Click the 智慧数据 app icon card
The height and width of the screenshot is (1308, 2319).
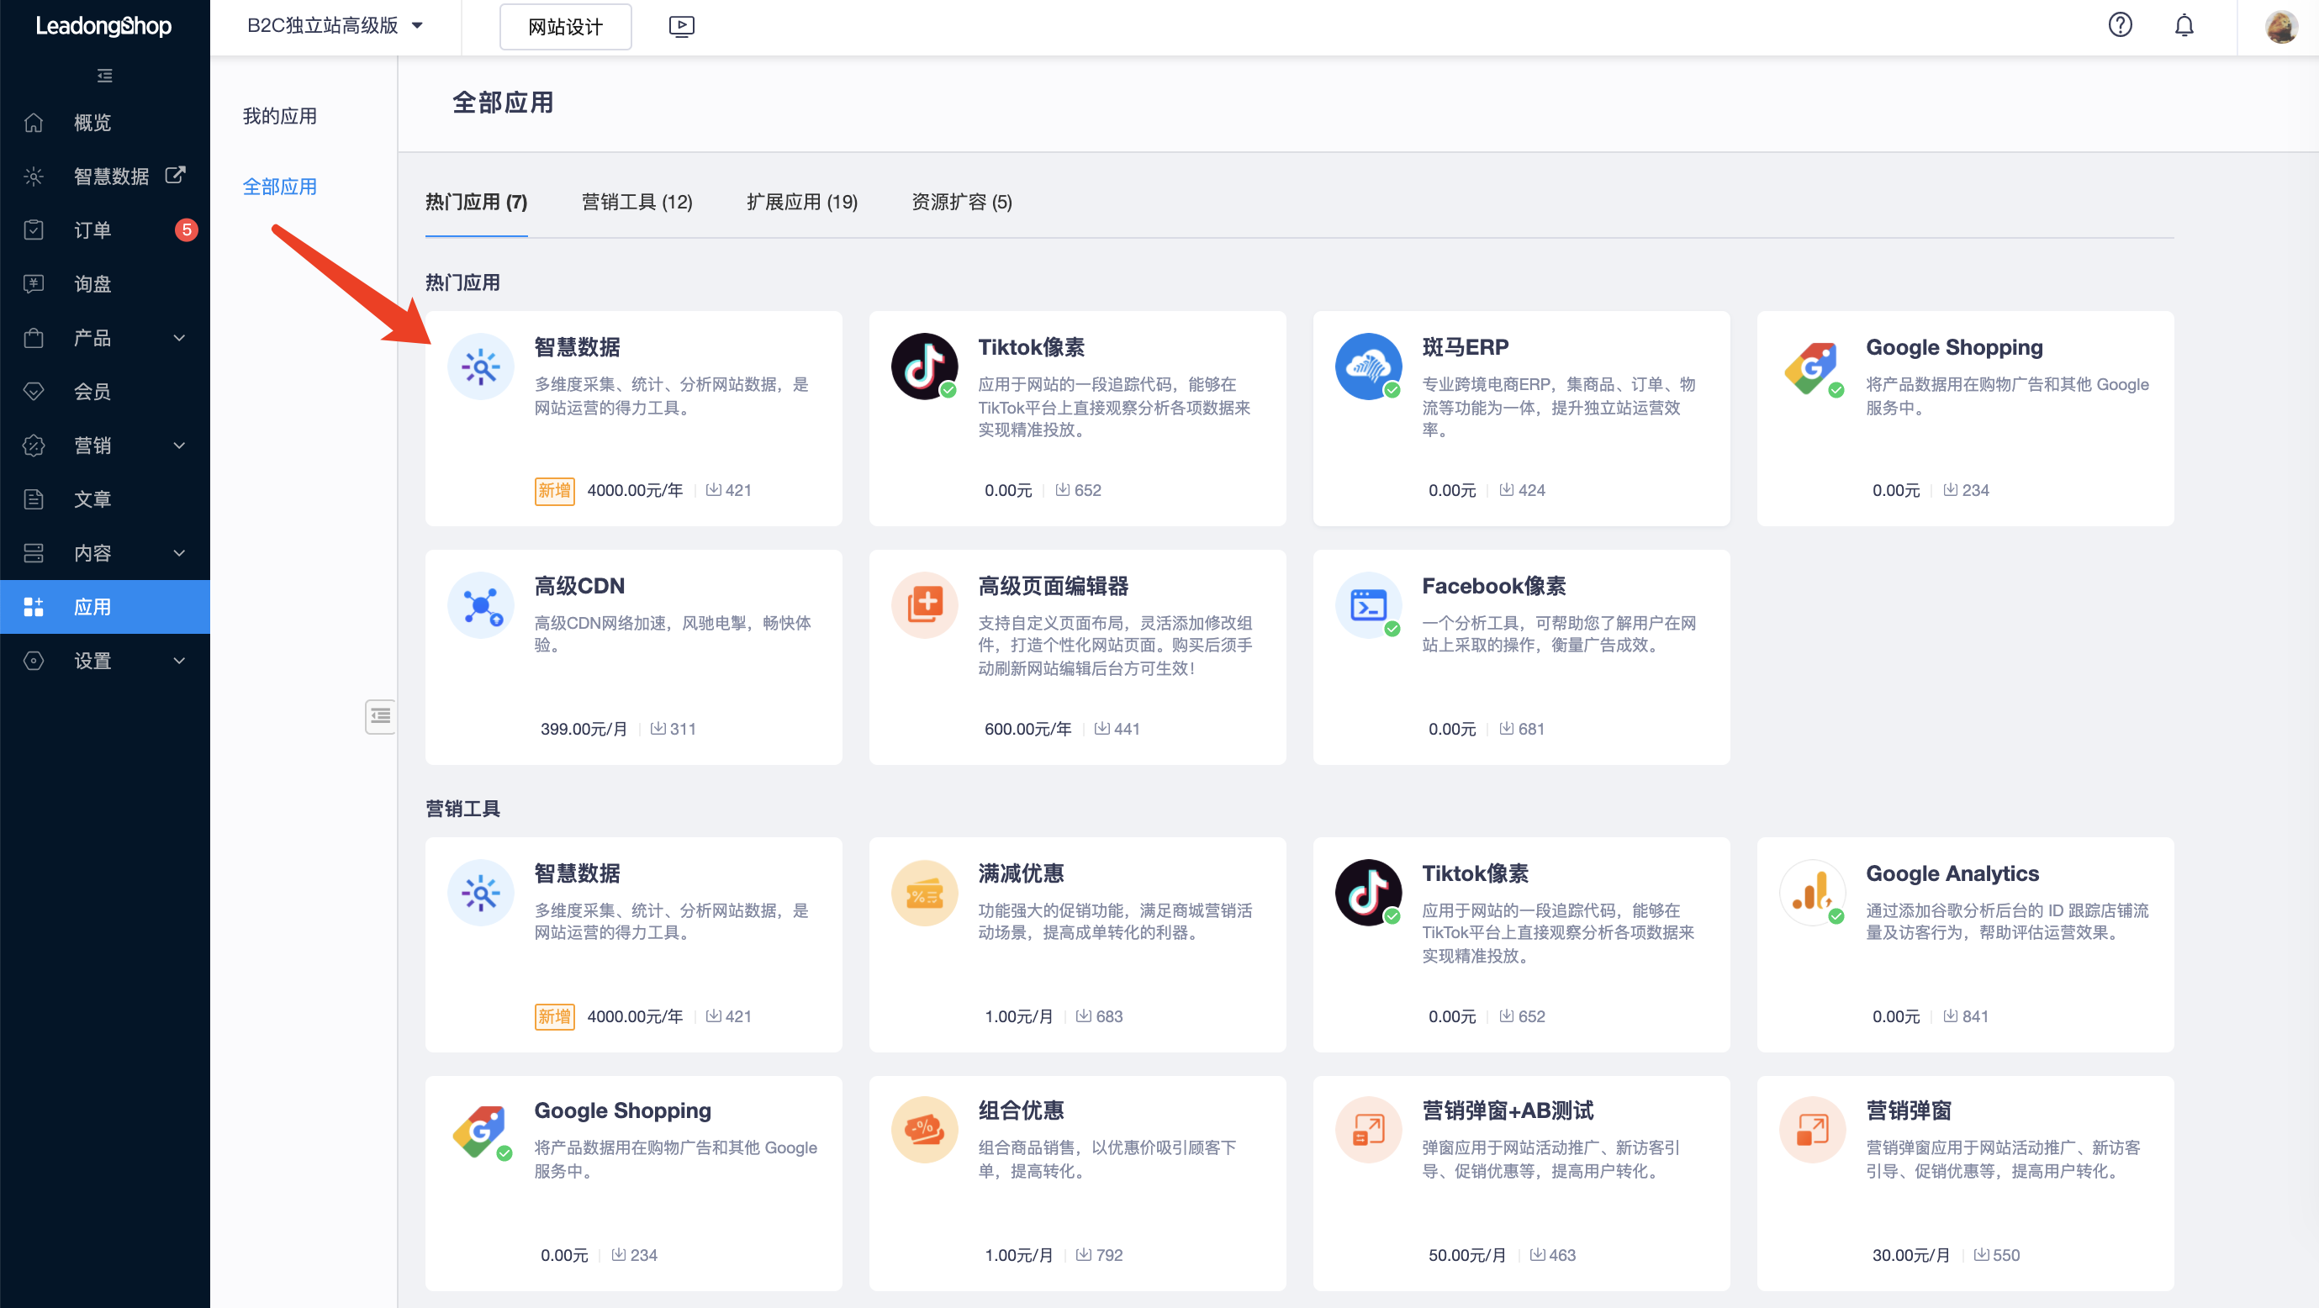pos(481,367)
